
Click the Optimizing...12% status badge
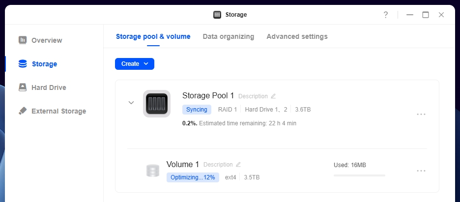coord(193,177)
